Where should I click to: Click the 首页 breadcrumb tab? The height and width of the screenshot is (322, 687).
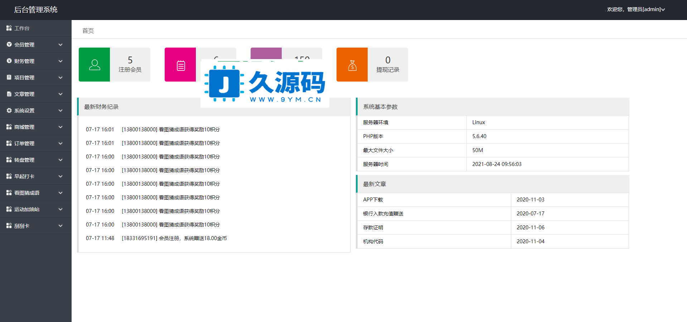[x=88, y=31]
